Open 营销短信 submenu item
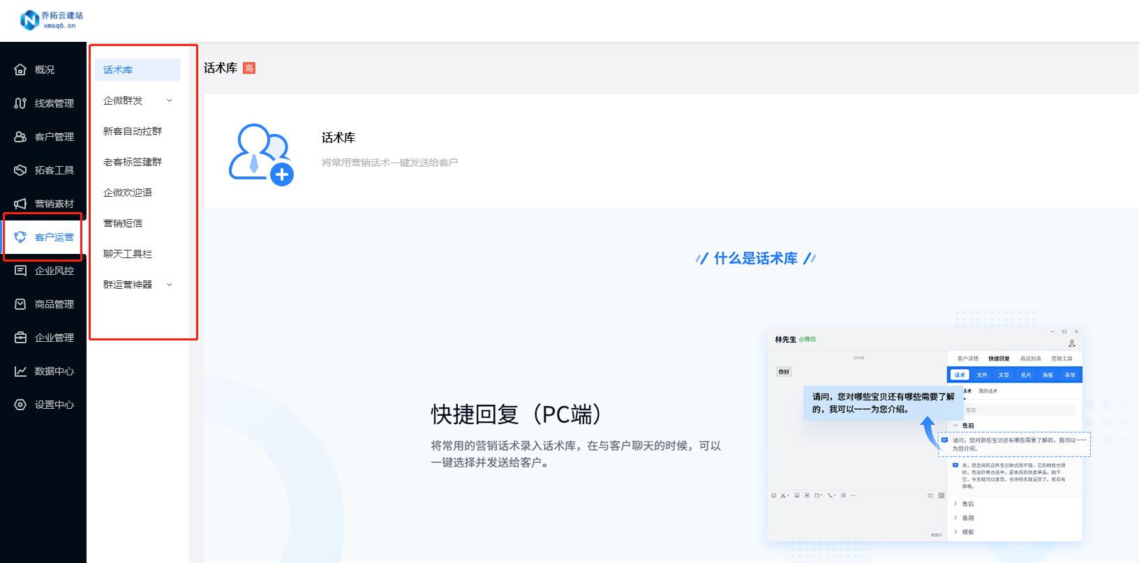The image size is (1139, 563). [123, 223]
